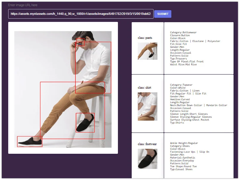
Task: Click "Fabric:Cotton | Elastane | Polyester" attribute line
Action: point(195,41)
